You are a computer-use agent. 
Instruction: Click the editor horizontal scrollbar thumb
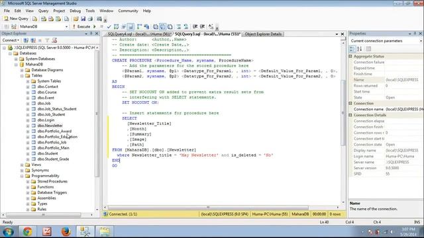208,208
